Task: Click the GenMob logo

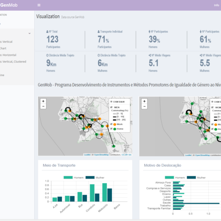Action: [x=9, y=5]
